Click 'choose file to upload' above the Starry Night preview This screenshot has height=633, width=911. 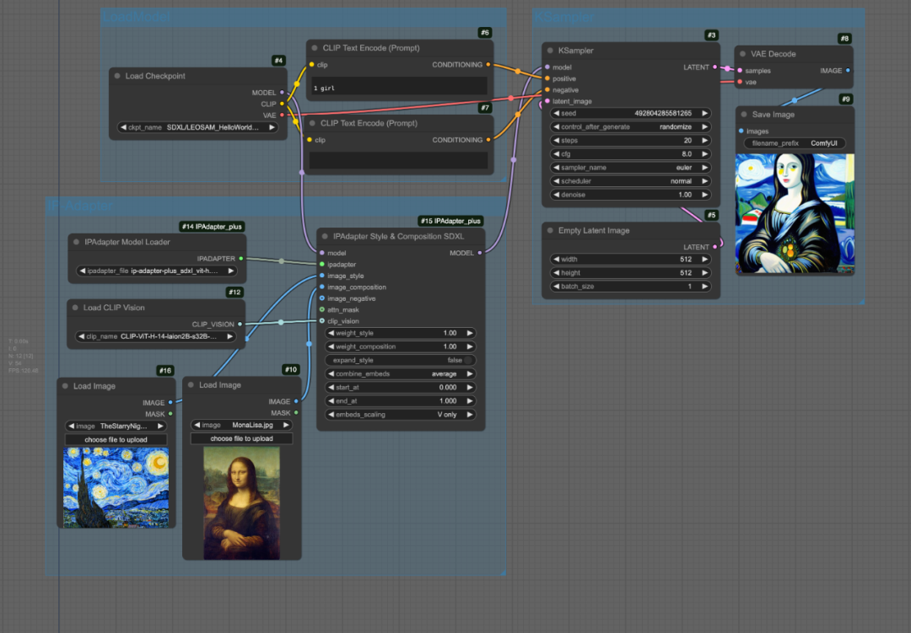point(116,440)
